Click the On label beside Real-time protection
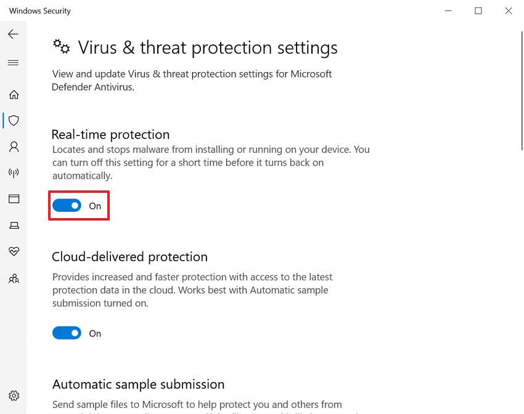This screenshot has height=414, width=524. coord(95,206)
